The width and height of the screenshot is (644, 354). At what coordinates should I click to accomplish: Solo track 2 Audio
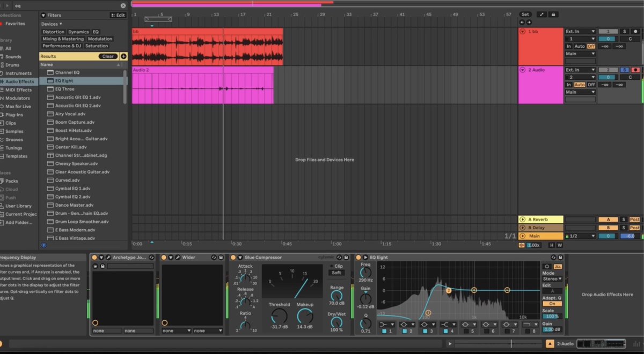625,70
